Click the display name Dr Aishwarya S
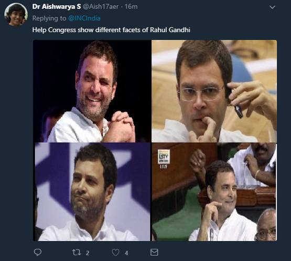The height and width of the screenshot is (261, 291). click(57, 6)
